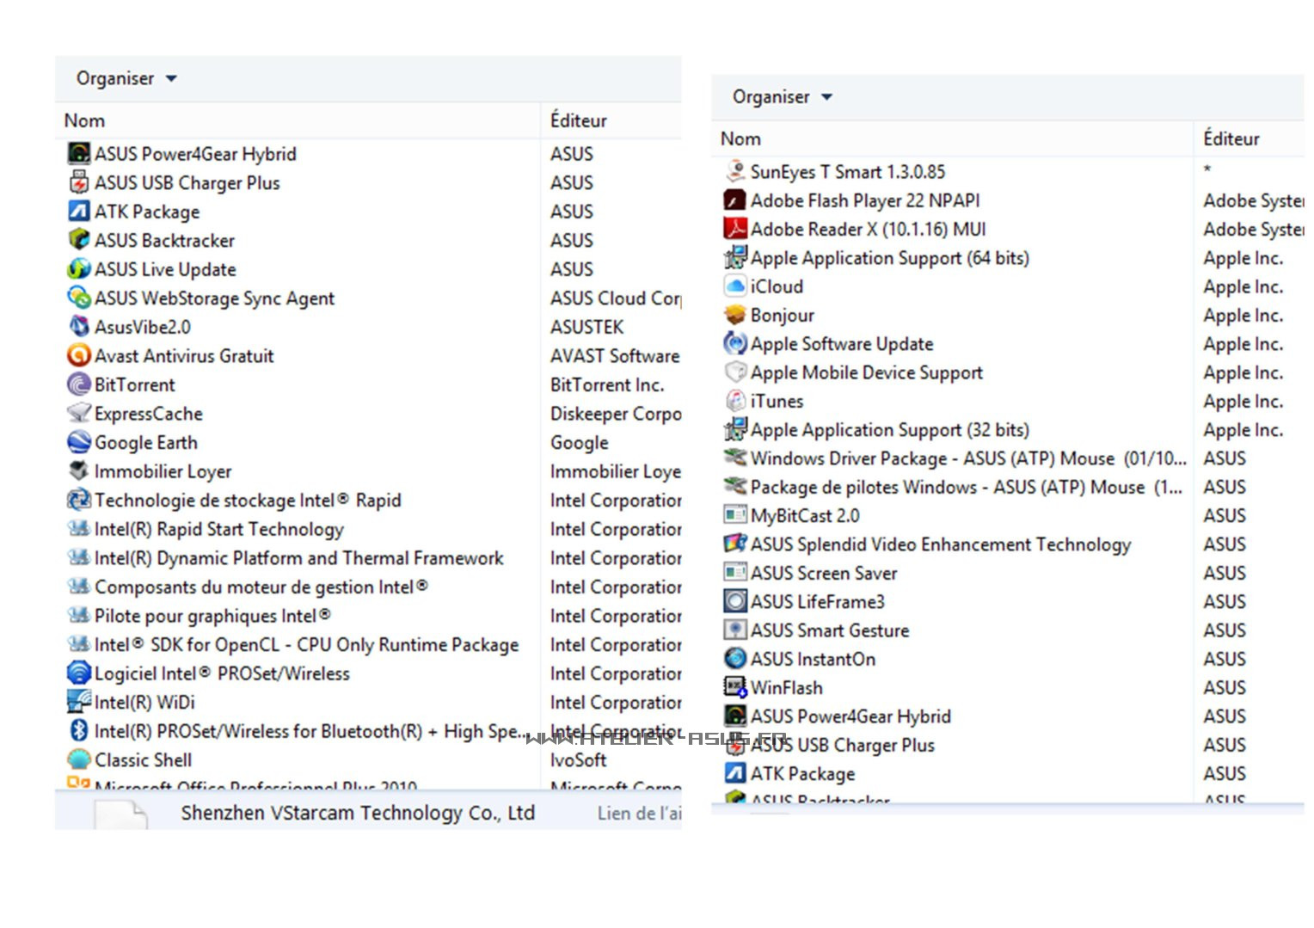Select the iCloud icon in the list
Viewport: 1314px width, 928px height.
pos(734,286)
